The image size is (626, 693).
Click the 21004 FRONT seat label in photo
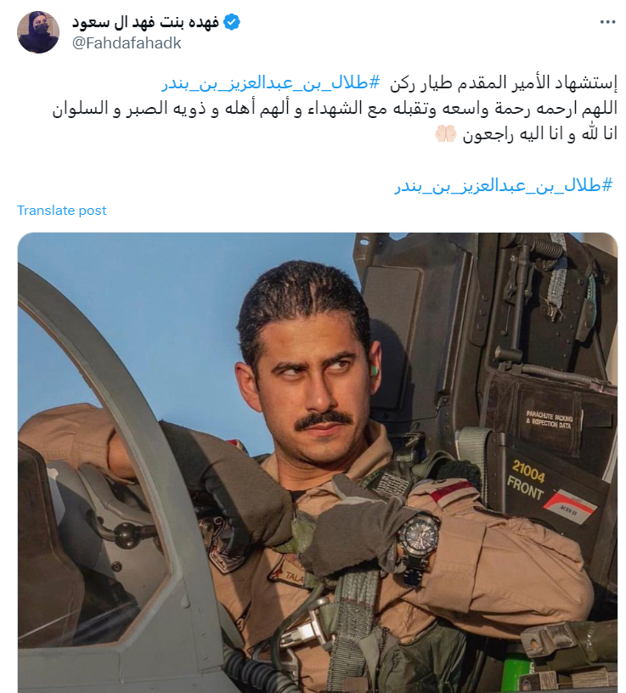pyautogui.click(x=527, y=480)
